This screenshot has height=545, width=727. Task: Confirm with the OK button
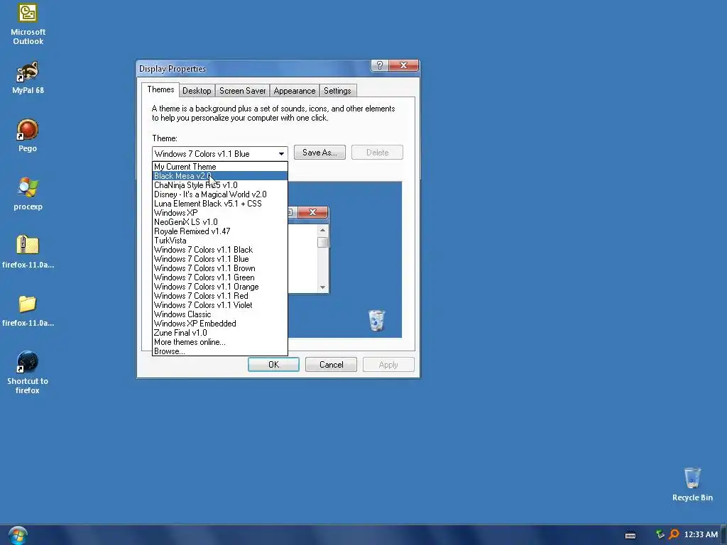pyautogui.click(x=273, y=365)
